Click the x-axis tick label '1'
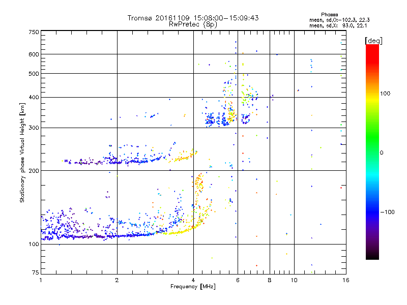Screen dimensions: 407x305 [41, 280]
